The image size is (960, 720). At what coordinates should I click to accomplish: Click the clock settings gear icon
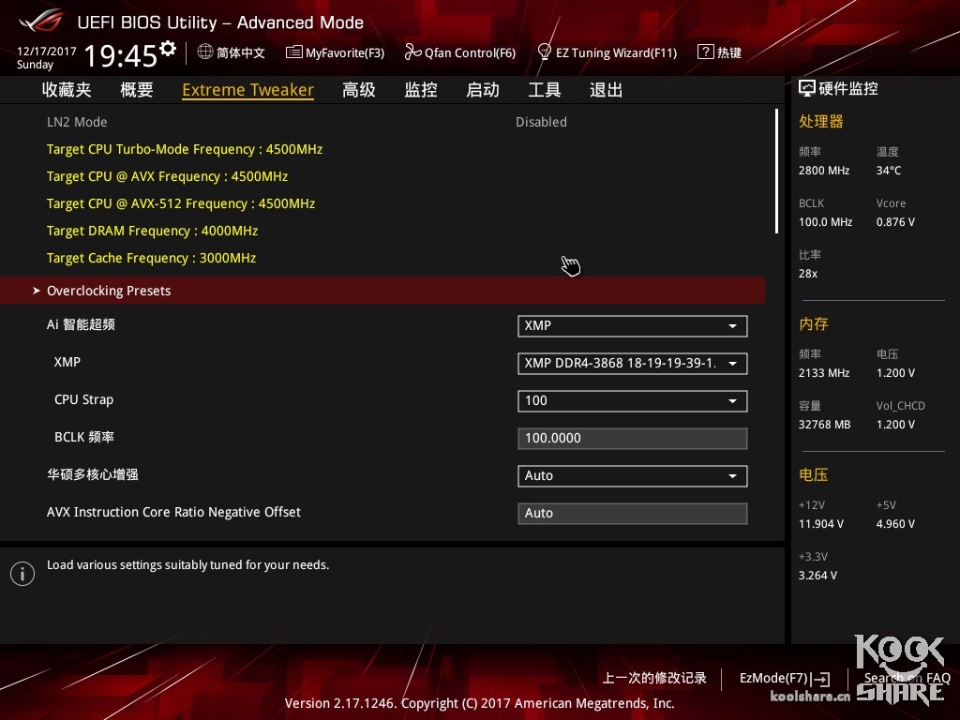(x=168, y=48)
